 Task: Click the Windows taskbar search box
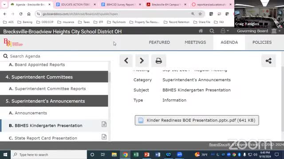click(x=49, y=155)
